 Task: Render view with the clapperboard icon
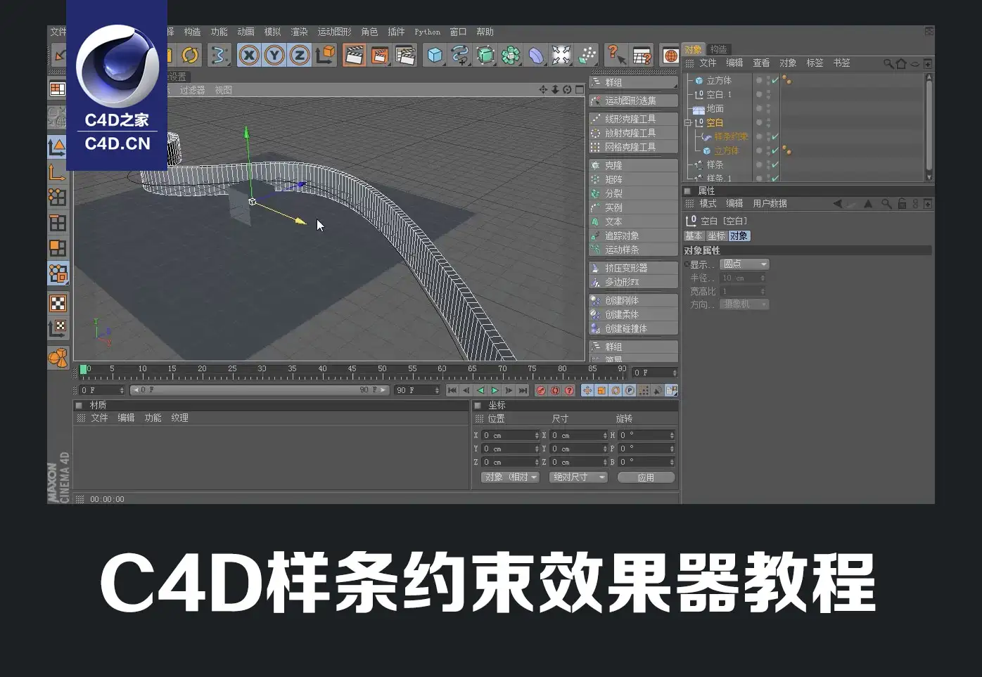coord(354,55)
